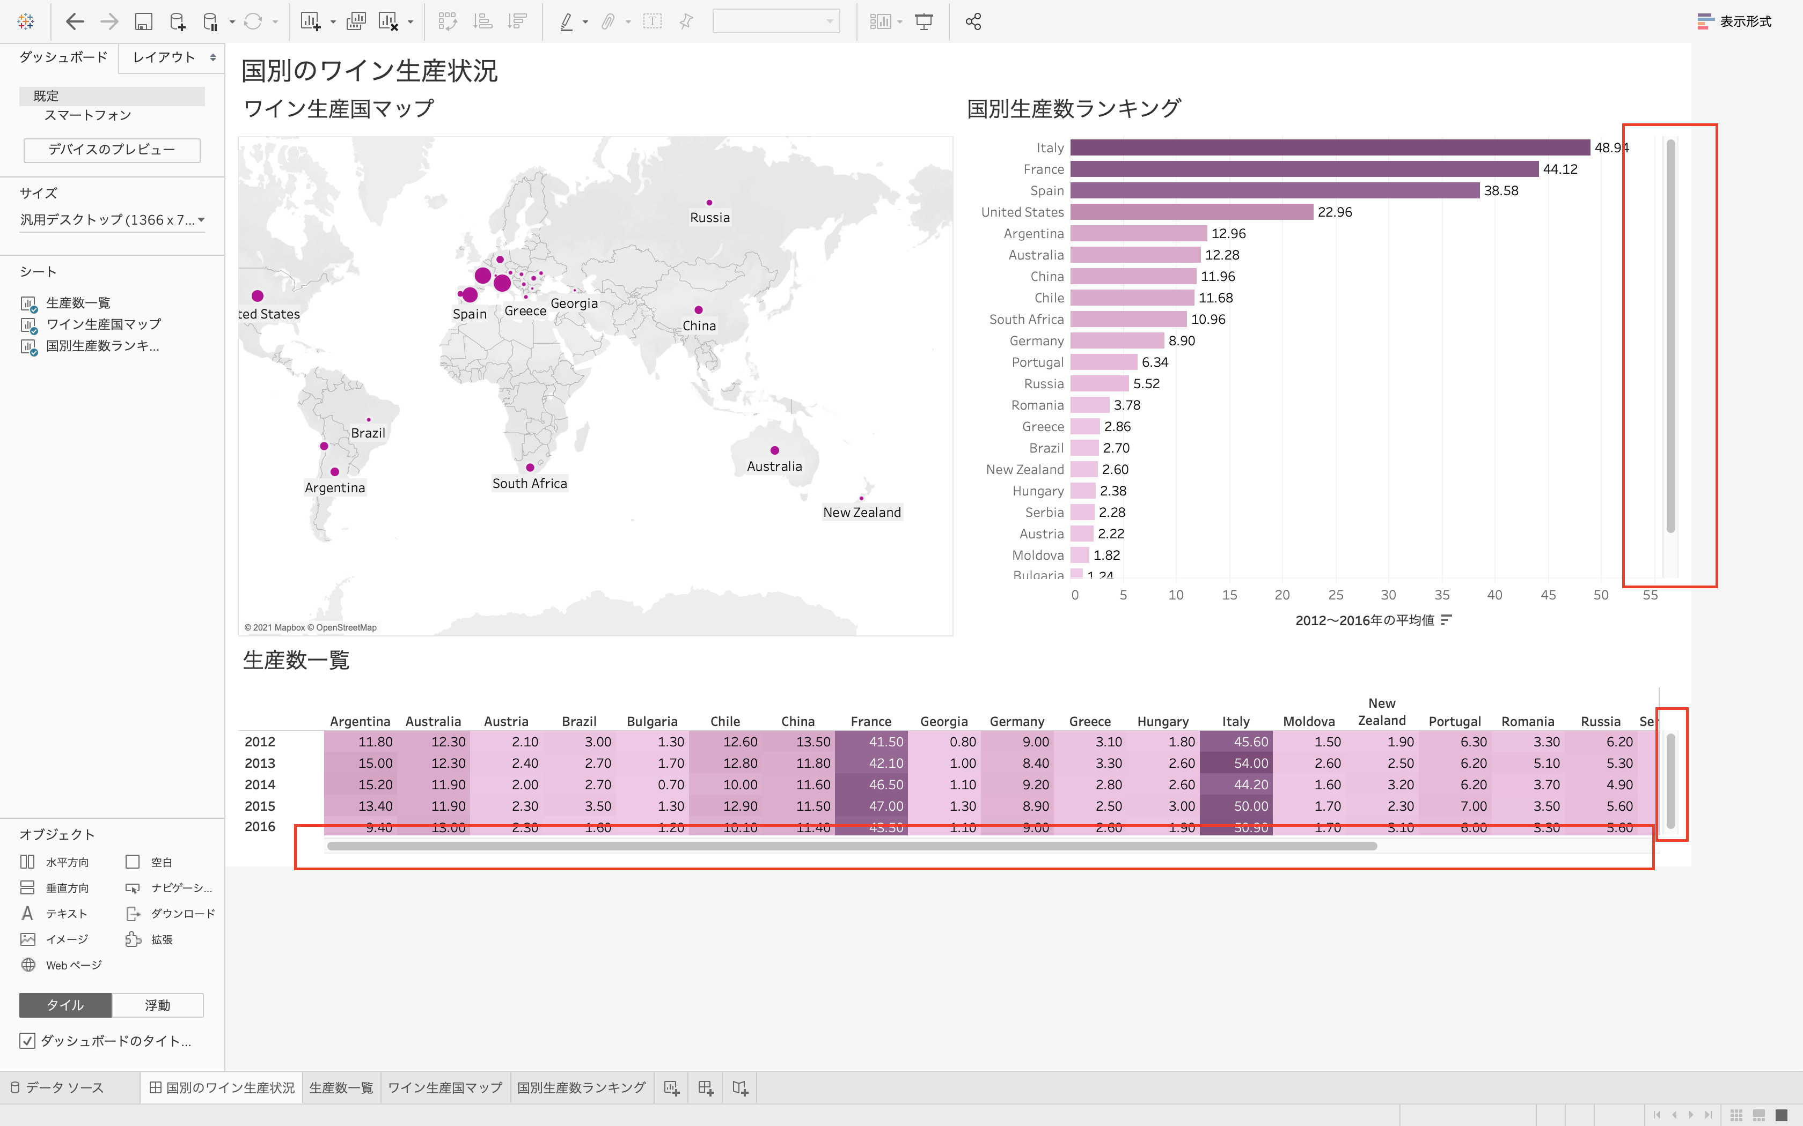1803x1126 pixels.
Task: Open the share workbook icon
Action: tap(973, 21)
